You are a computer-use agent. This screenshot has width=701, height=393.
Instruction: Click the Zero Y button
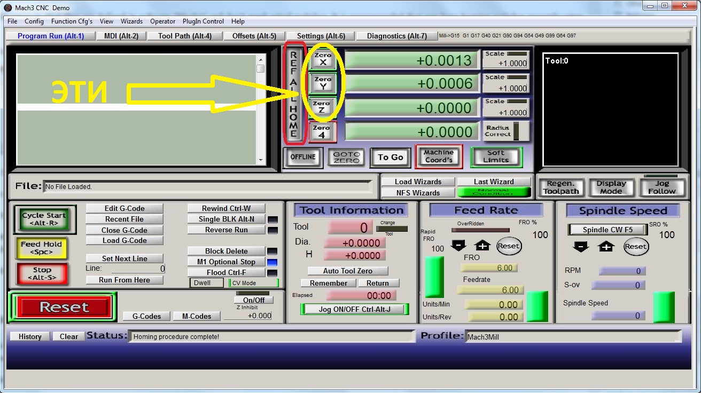coord(323,83)
